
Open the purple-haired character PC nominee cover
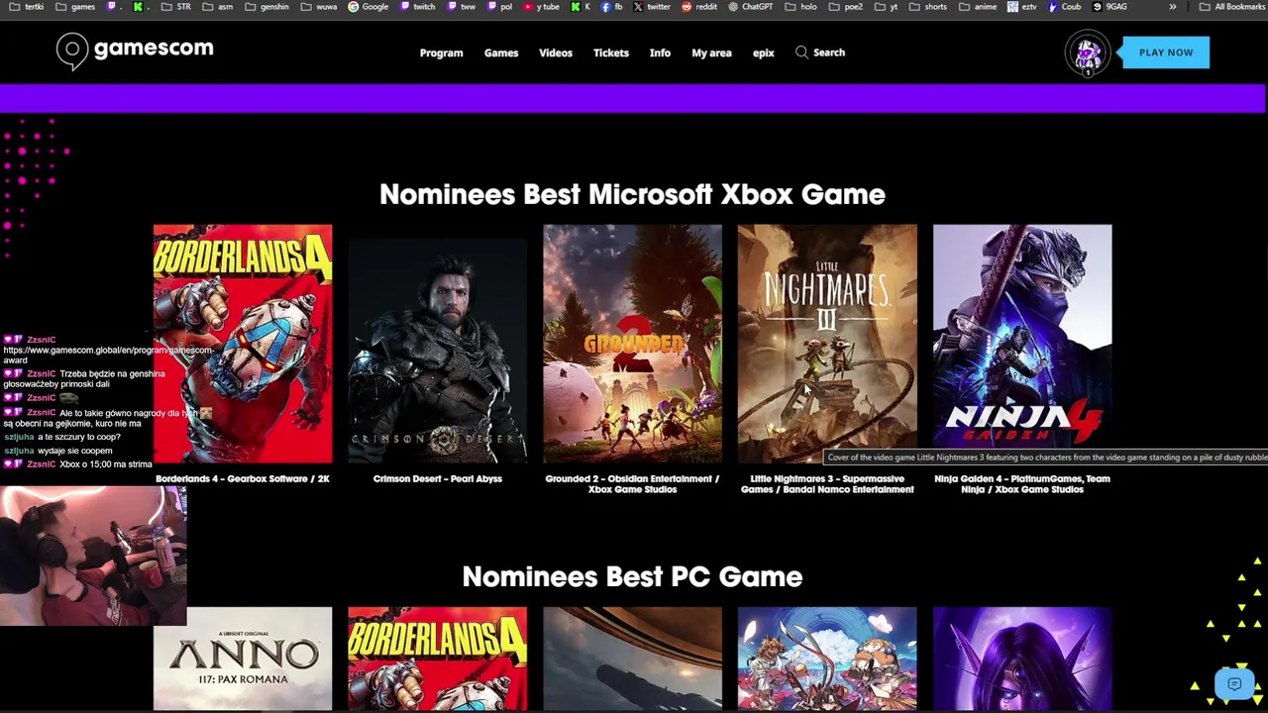pyautogui.click(x=1022, y=659)
